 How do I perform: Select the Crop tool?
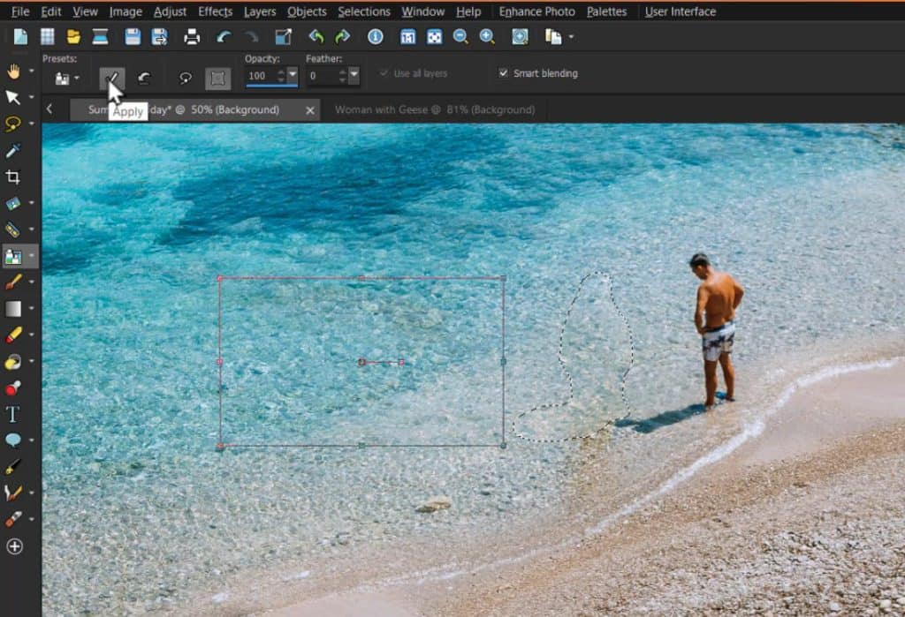[14, 177]
